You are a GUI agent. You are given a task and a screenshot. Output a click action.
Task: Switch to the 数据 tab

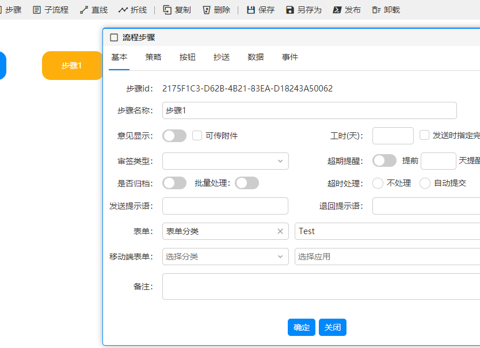coord(256,58)
